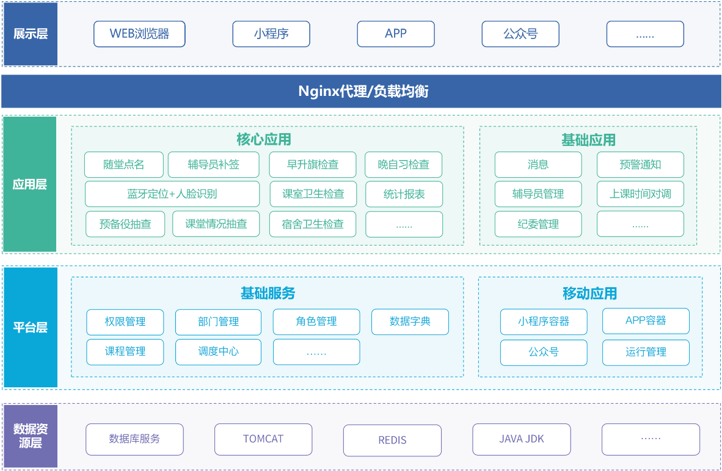Image resolution: width=722 pixels, height=471 pixels.
Task: Select the 宿舍卫生检查 item
Action: click(313, 224)
